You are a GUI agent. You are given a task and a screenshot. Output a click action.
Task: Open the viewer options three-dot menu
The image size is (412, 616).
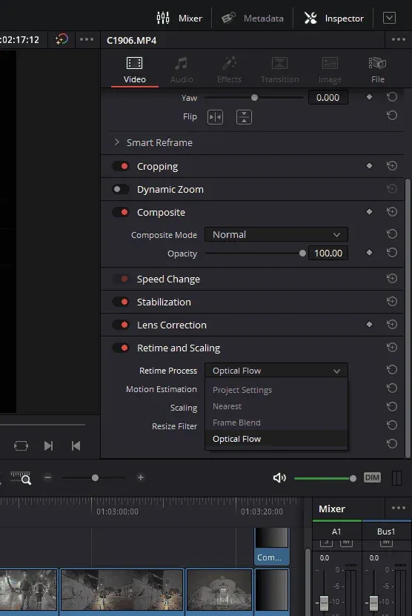[x=87, y=39]
